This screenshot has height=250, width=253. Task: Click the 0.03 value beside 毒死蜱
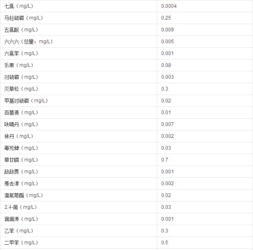pyautogui.click(x=166, y=148)
